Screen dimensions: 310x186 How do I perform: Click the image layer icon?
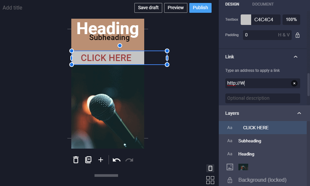pyautogui.click(x=230, y=167)
